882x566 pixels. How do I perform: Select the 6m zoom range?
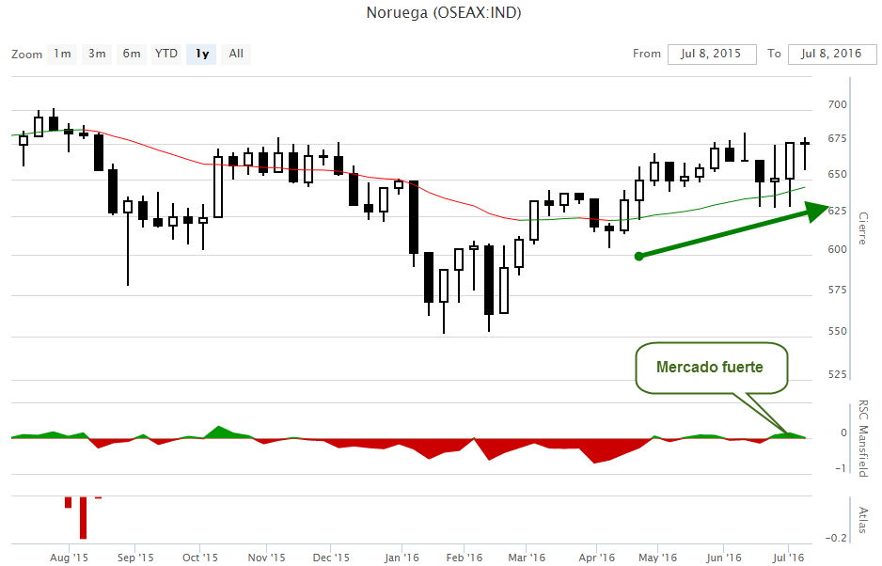coord(132,54)
